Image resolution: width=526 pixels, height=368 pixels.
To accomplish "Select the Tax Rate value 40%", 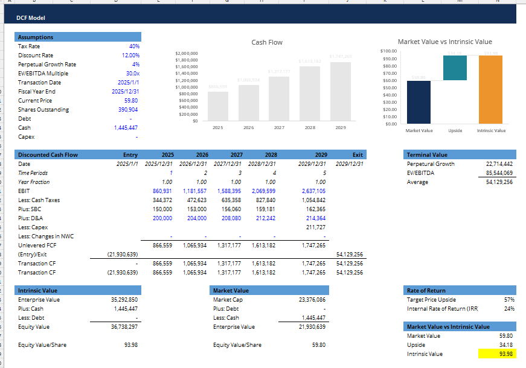I will tap(134, 46).
